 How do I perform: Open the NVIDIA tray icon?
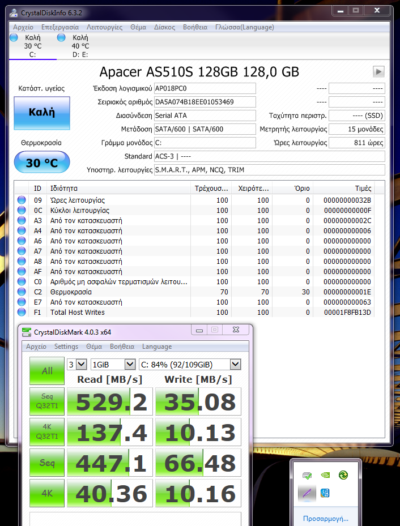[325, 475]
